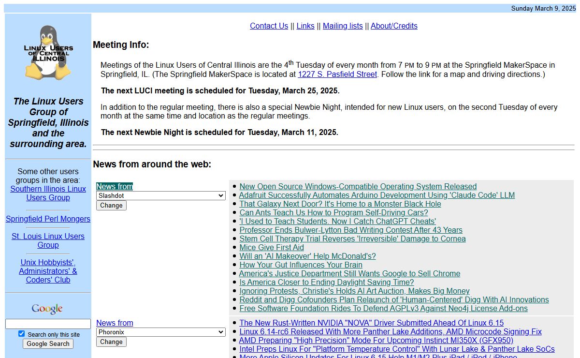Click the "News from around the web:" heading
580x358 pixels.
click(152, 164)
